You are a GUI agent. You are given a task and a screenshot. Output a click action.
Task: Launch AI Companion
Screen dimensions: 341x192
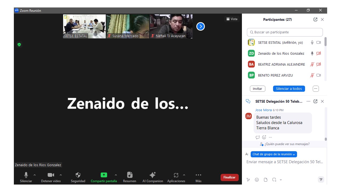152,175
